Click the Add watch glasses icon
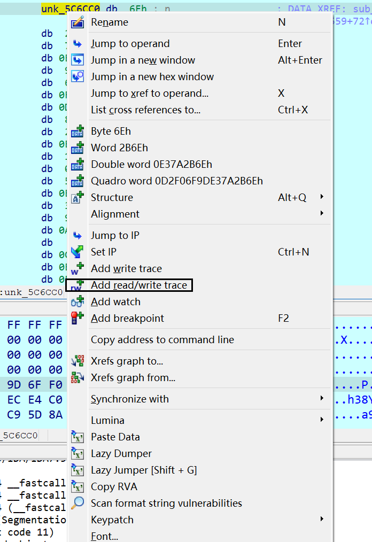This screenshot has height=542, width=372. coord(77,301)
